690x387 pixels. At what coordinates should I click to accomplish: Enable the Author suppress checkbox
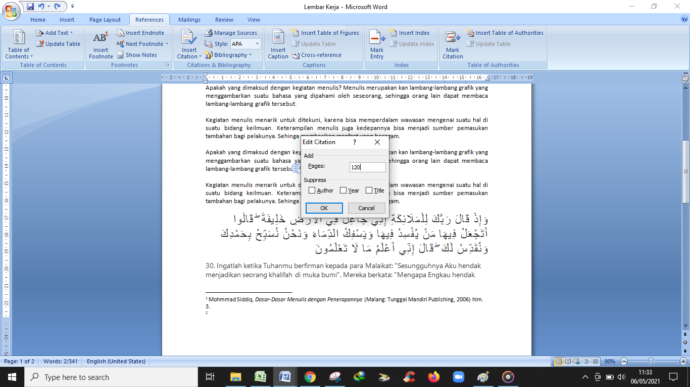(x=312, y=190)
